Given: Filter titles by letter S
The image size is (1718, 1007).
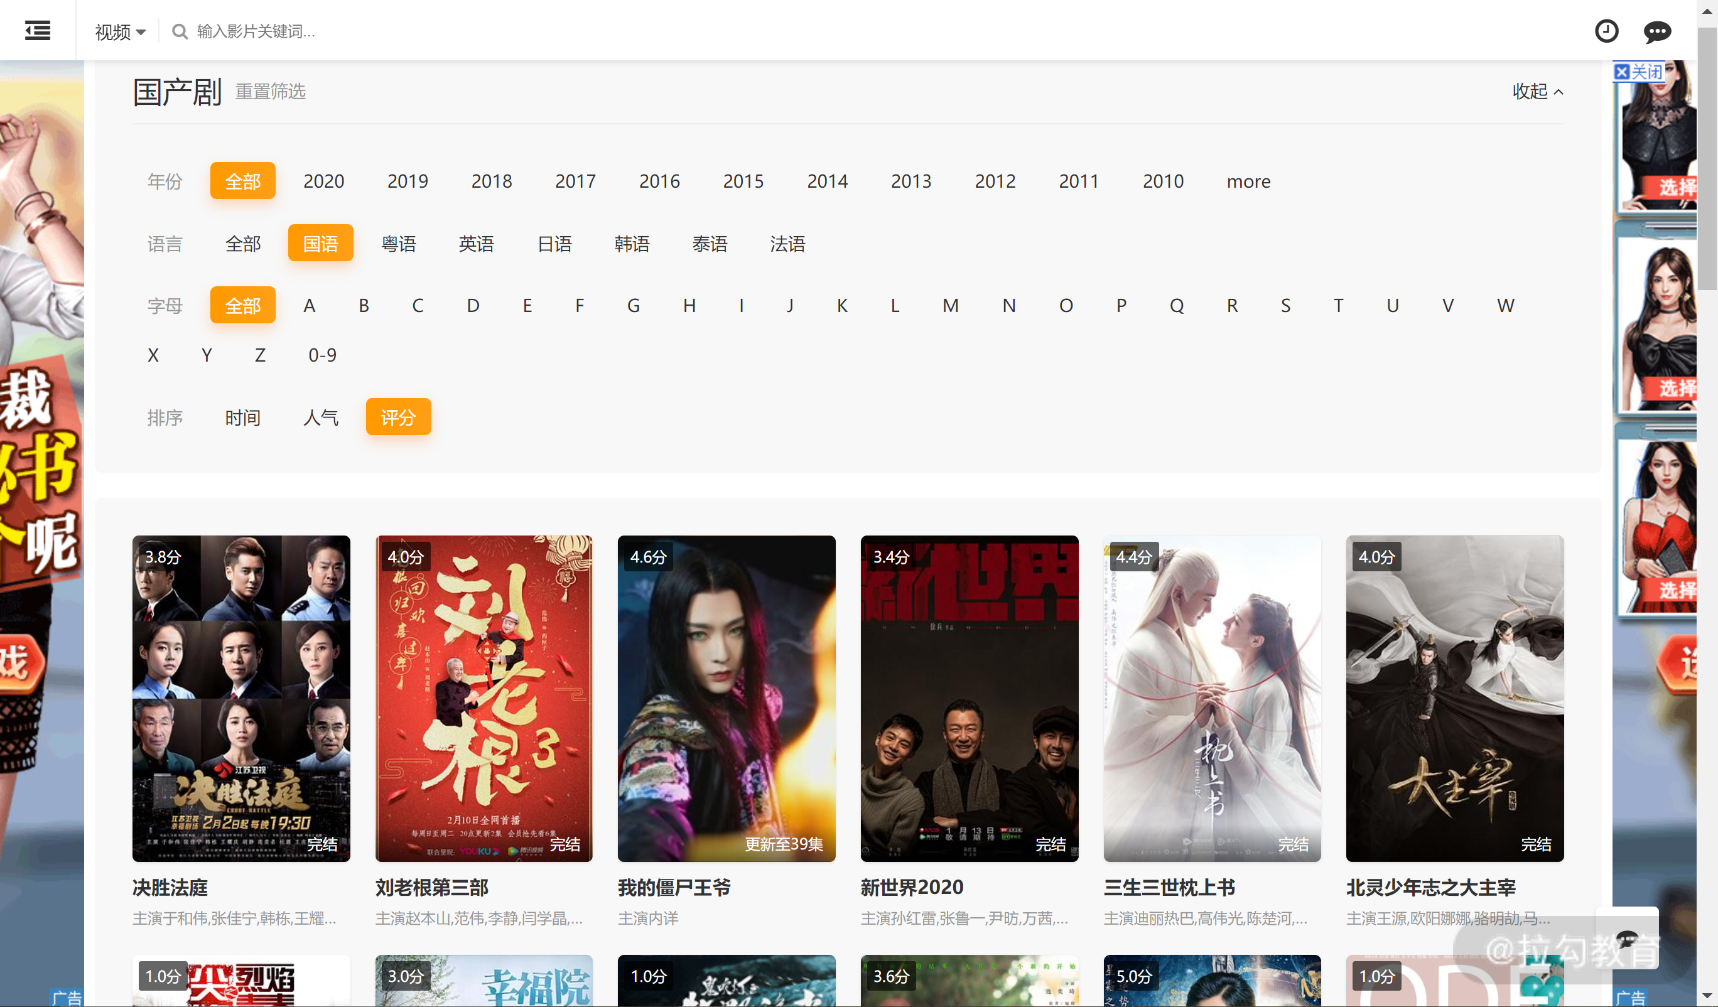Looking at the screenshot, I should (1285, 306).
